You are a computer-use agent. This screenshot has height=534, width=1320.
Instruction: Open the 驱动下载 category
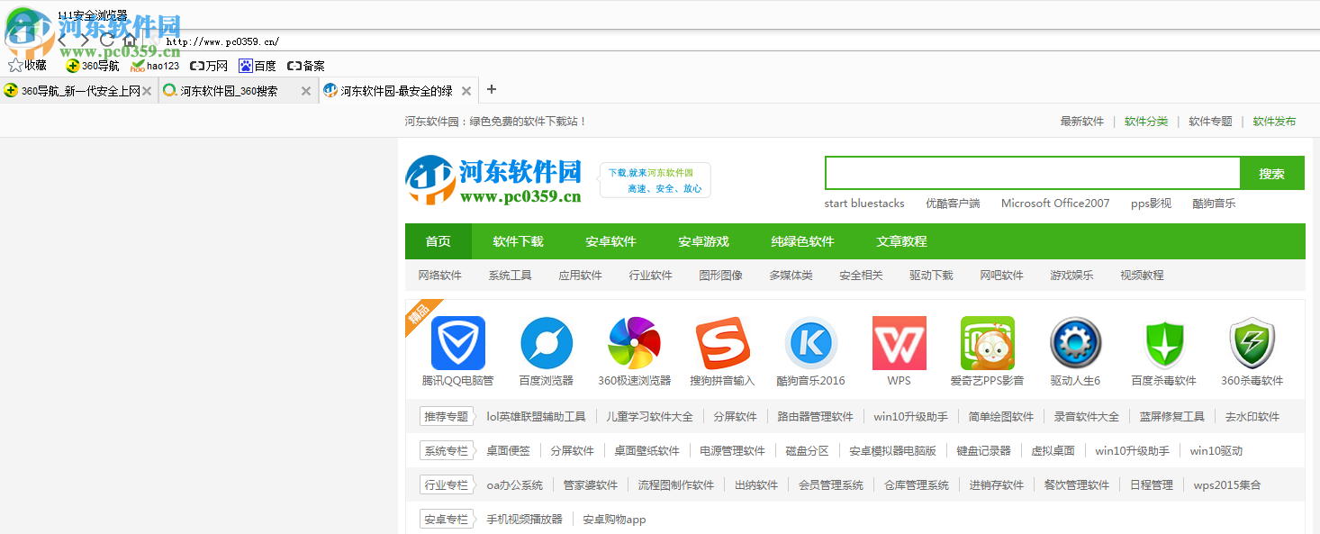click(932, 276)
